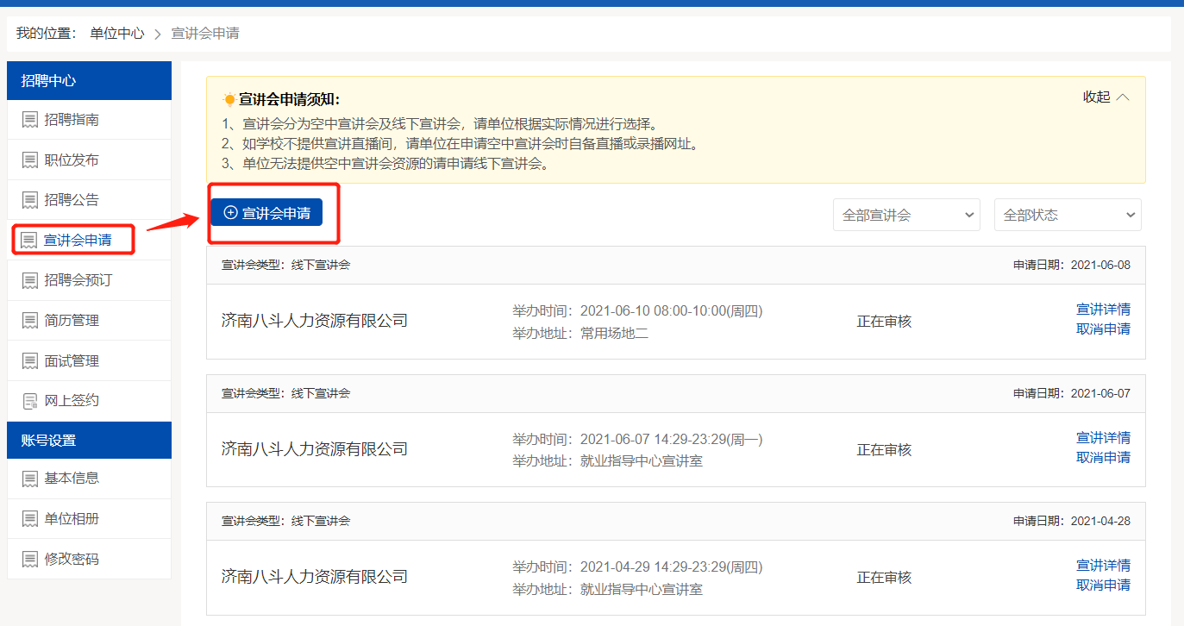Click the 招聘公告 sidebar icon
The image size is (1184, 626).
point(30,200)
